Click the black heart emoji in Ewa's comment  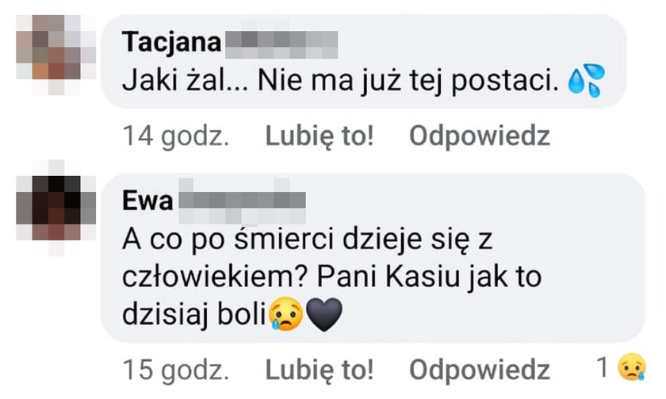point(323,315)
